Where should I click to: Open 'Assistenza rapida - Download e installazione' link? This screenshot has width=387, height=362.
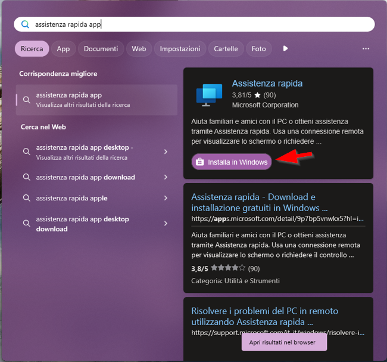[260, 203]
